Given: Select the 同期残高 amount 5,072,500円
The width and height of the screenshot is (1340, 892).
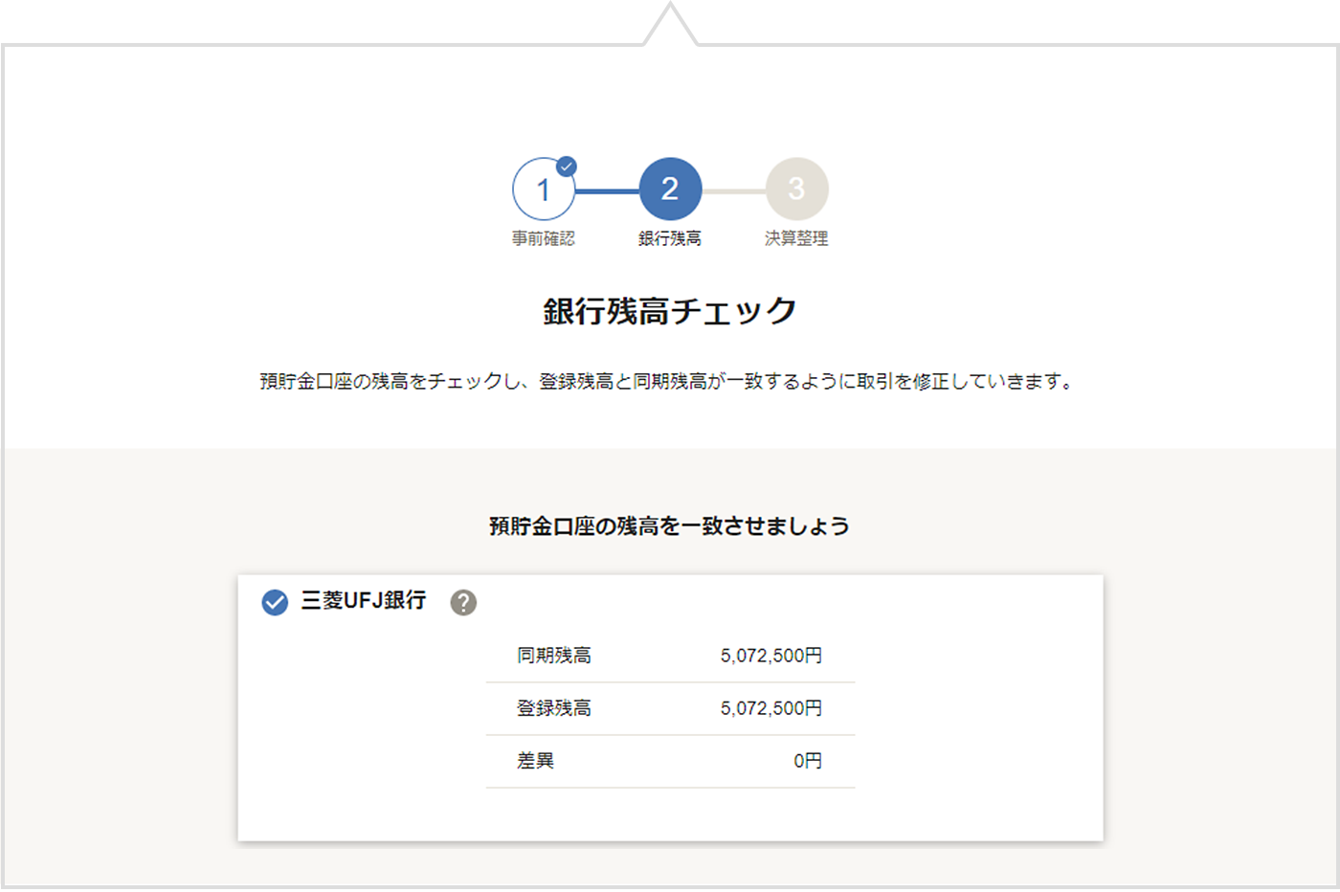Looking at the screenshot, I should (770, 656).
